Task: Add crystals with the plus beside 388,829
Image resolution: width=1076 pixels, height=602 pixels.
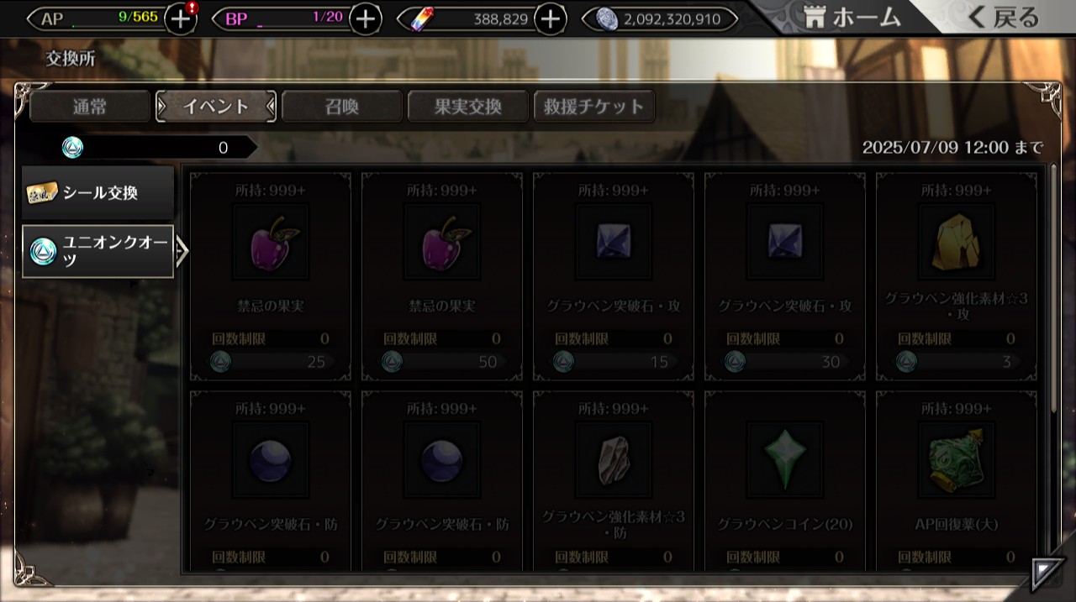Action: 551,18
